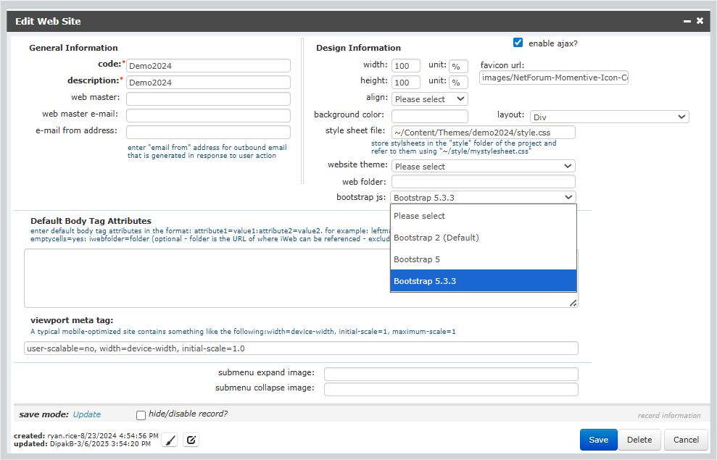This screenshot has height=460, width=717.
Task: Click the width value field
Action: pyautogui.click(x=405, y=66)
